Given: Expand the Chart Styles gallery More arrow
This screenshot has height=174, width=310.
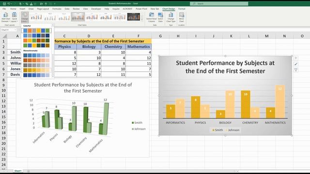Looking at the screenshot, I should click(142, 20).
